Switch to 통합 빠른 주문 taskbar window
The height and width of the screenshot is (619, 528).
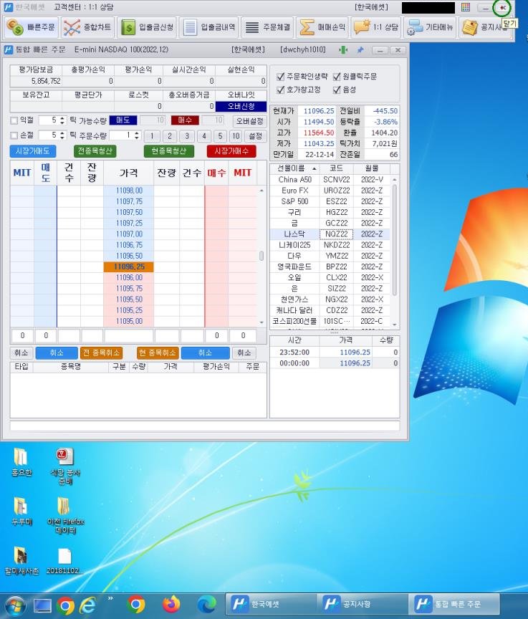tap(454, 605)
